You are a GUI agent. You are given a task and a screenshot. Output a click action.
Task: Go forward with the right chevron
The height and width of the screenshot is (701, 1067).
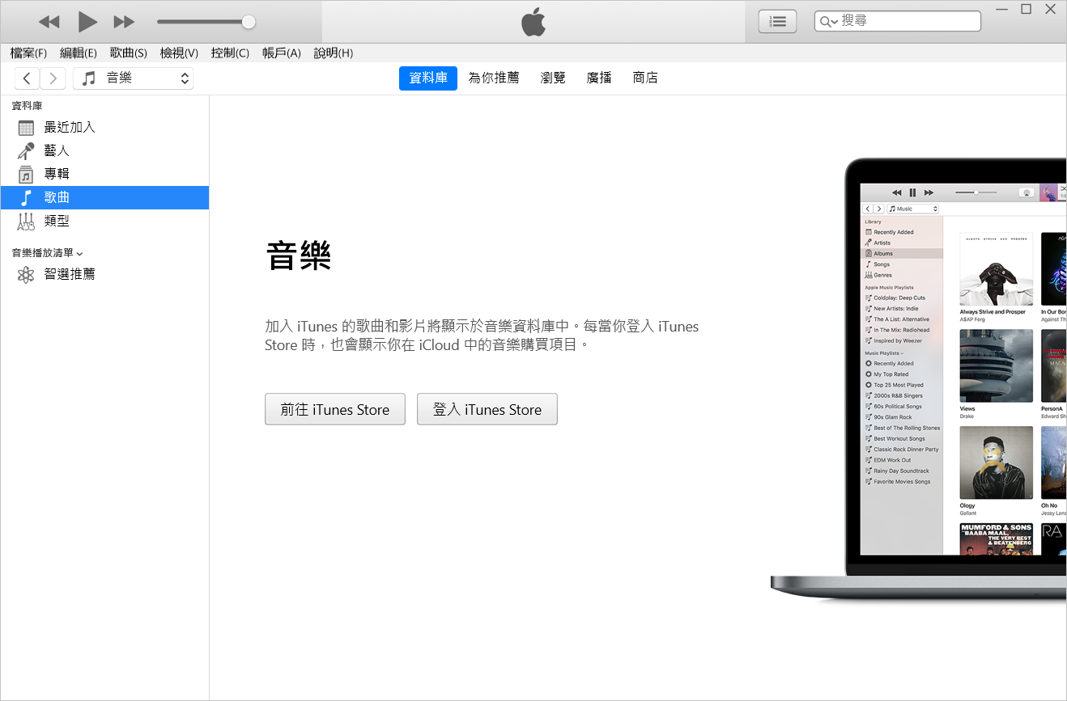[x=53, y=78]
